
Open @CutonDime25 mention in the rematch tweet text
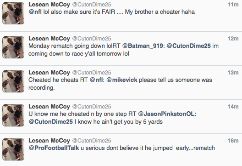(188, 46)
